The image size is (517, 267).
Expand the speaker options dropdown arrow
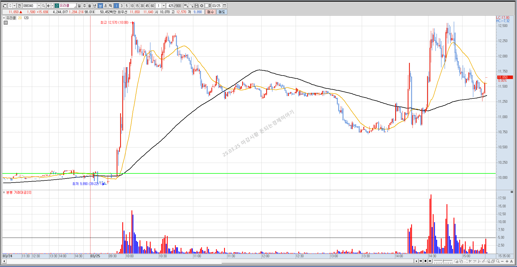[52, 6]
